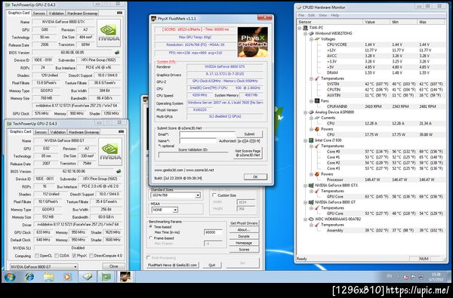
Task: Open Hardware Giveaway tab in the upper GPU-Z window
Action: (x=82, y=14)
